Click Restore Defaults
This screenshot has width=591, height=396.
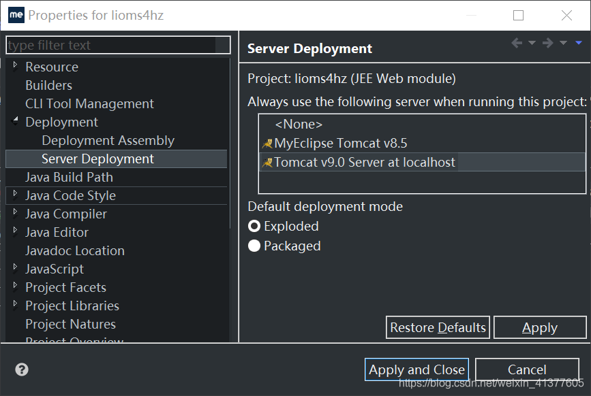[437, 327]
